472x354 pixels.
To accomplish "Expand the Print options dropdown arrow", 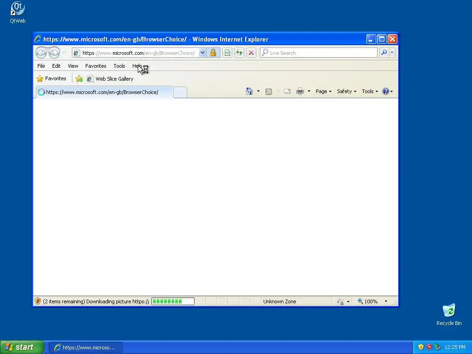I will [309, 91].
